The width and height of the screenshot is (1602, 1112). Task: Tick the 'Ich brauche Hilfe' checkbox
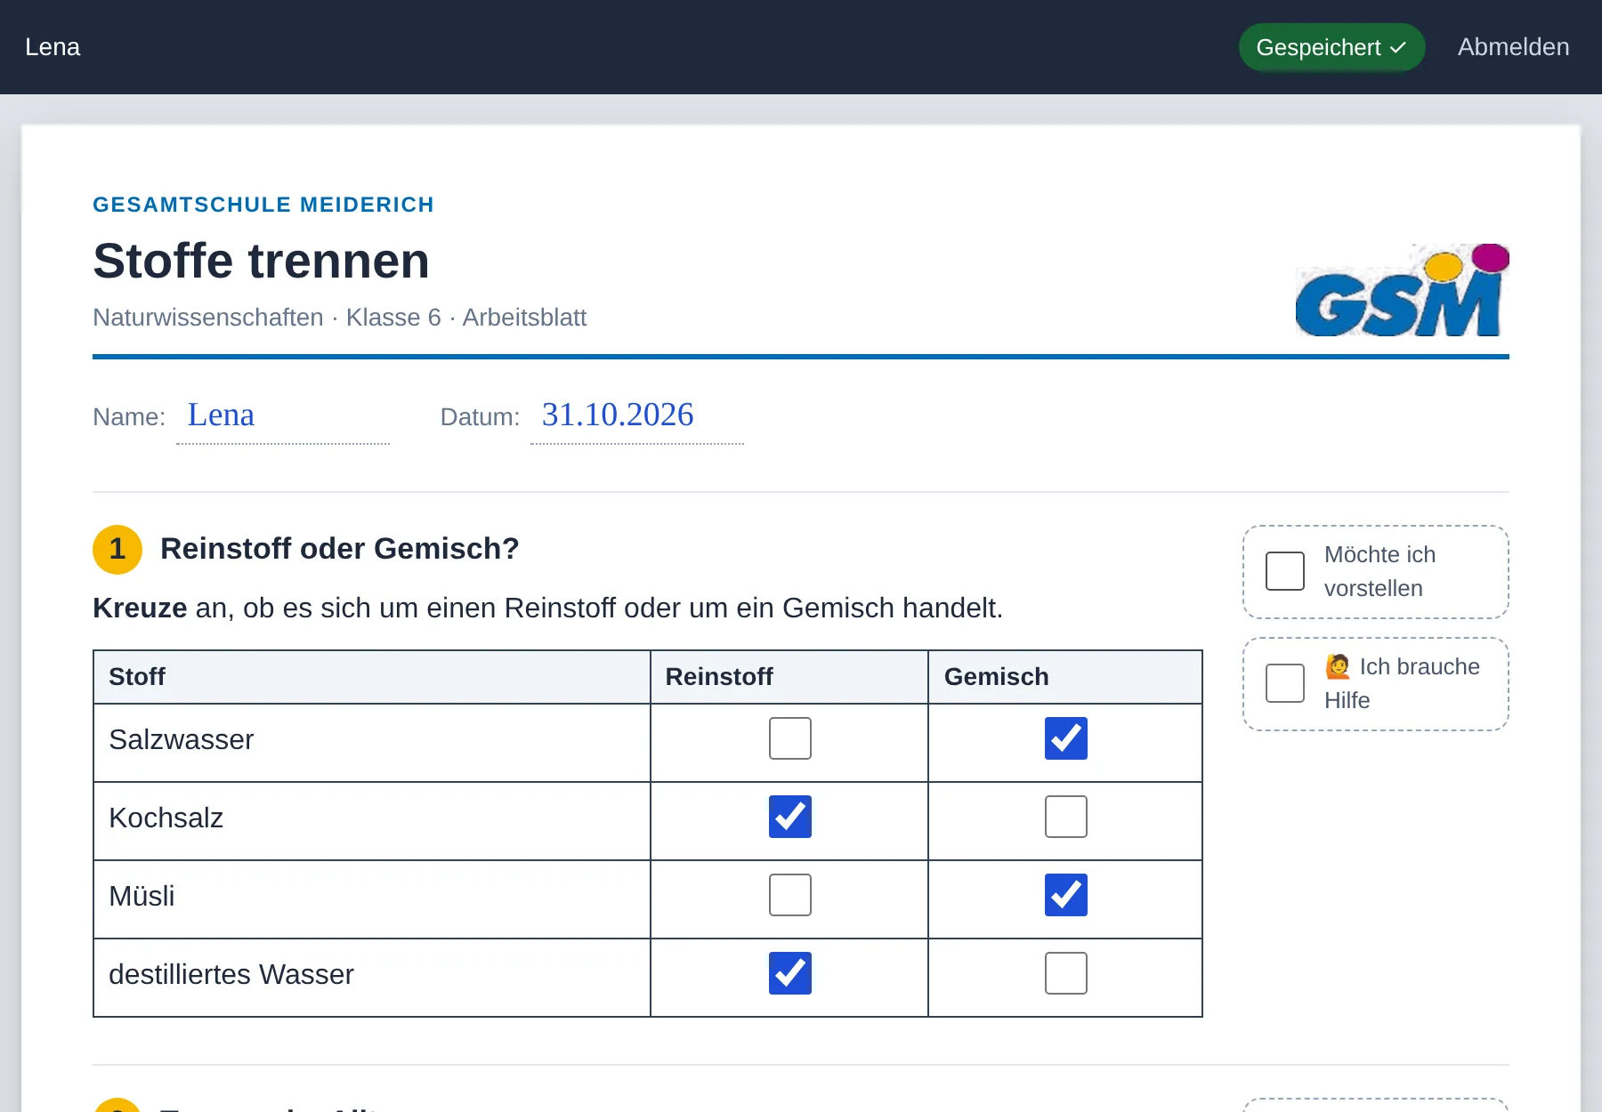[x=1285, y=683]
